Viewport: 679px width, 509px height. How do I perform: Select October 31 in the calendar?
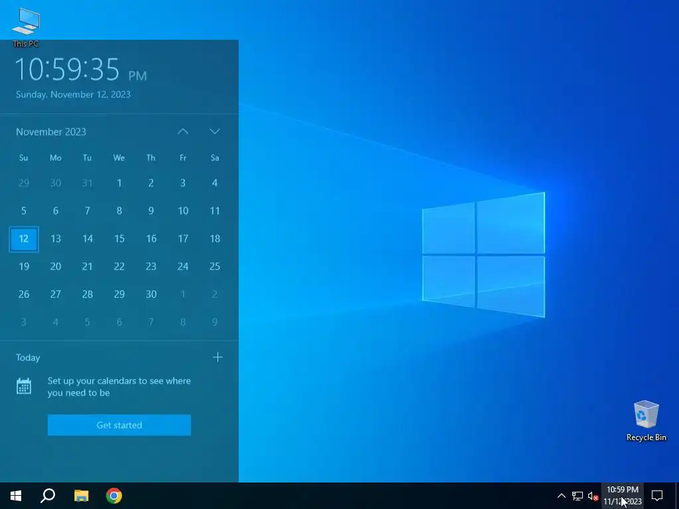click(x=88, y=183)
